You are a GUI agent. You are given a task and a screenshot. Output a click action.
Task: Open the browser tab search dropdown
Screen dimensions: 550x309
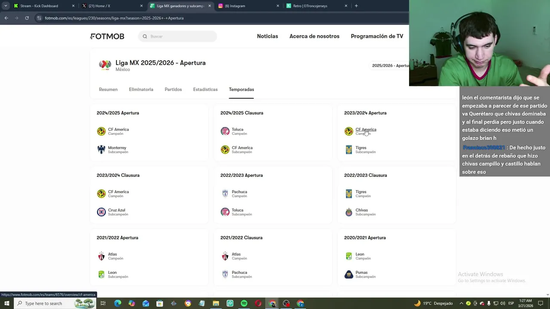(6, 6)
